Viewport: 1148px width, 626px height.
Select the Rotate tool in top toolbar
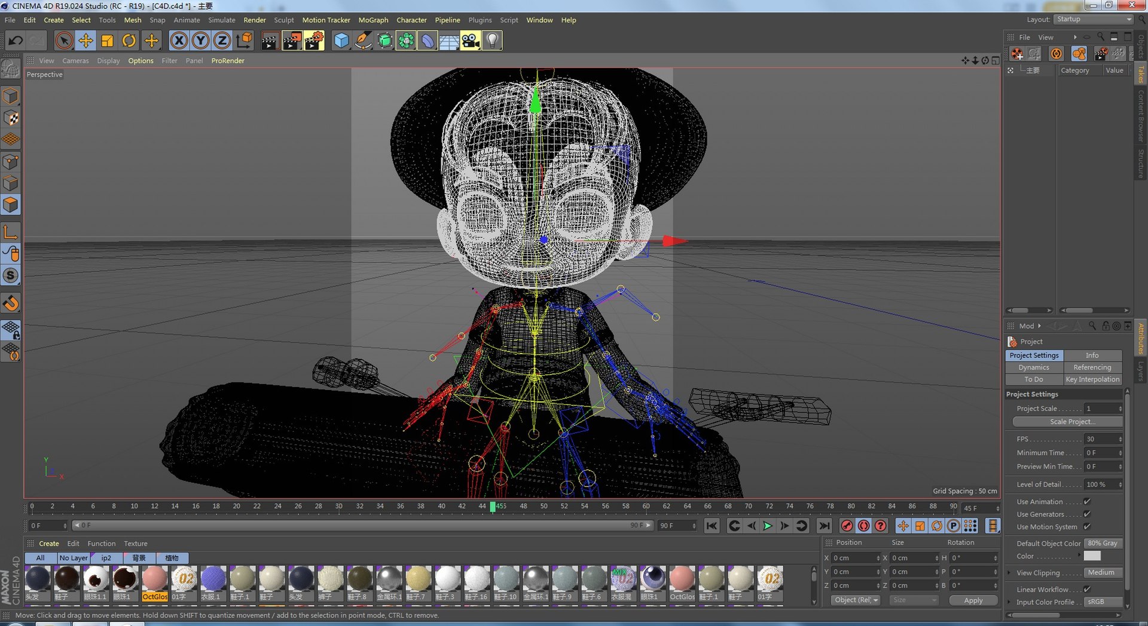129,41
